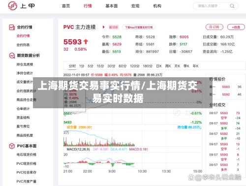Select the 15分 chart period tab

click(100, 66)
